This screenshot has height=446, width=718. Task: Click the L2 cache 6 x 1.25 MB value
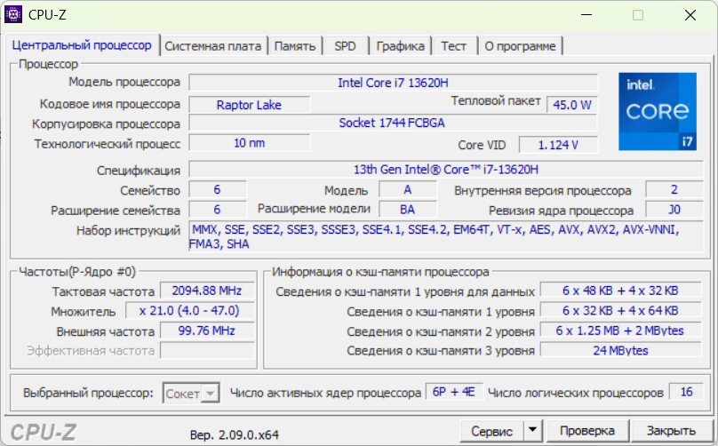coord(620,331)
